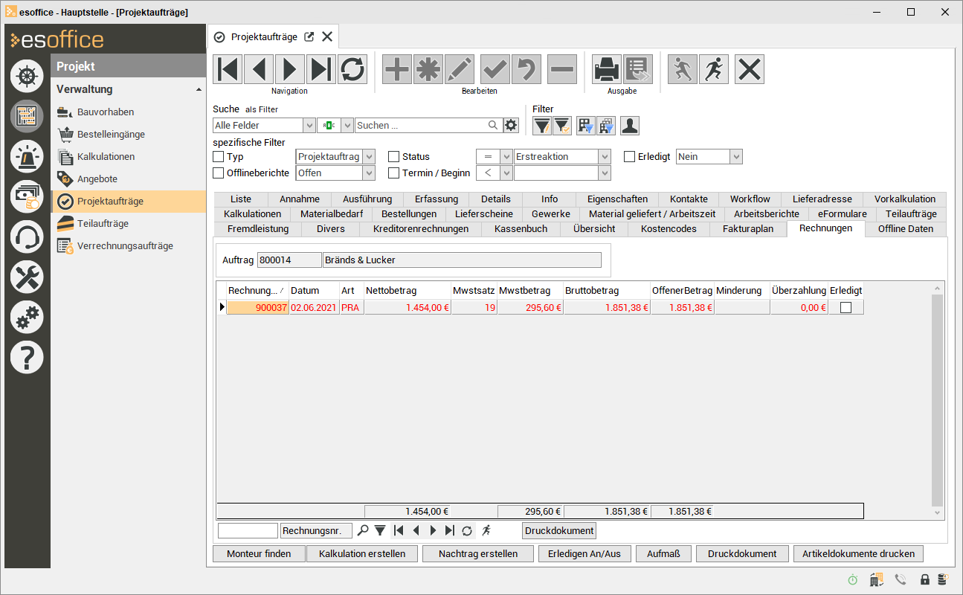Open the ship wheel sidebar module
Screen dimensions: 963x595
(28, 75)
